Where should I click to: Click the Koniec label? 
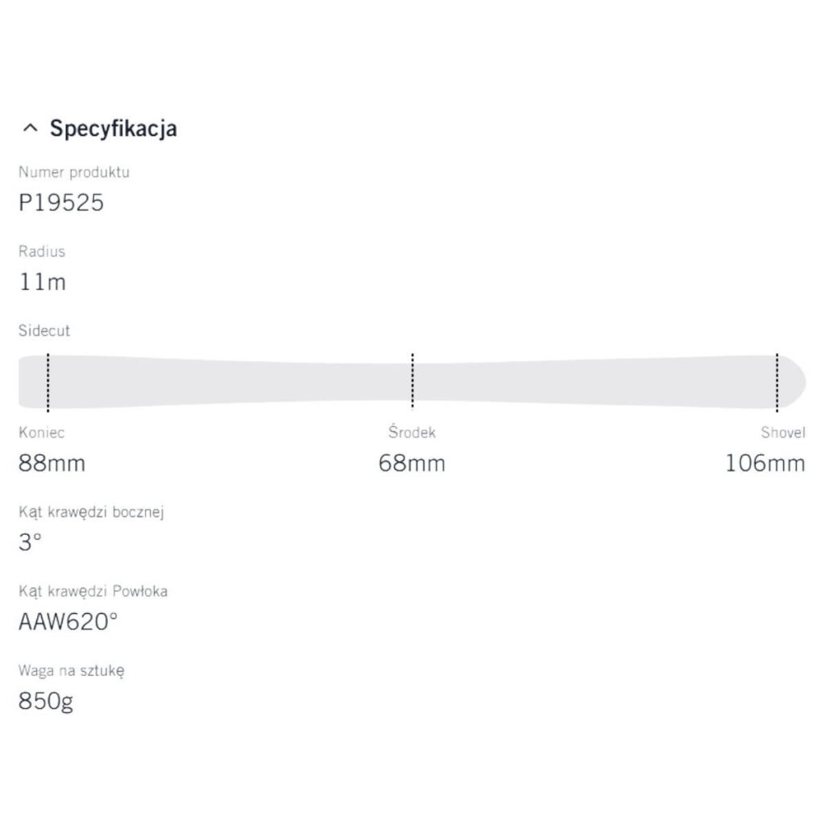(x=42, y=433)
